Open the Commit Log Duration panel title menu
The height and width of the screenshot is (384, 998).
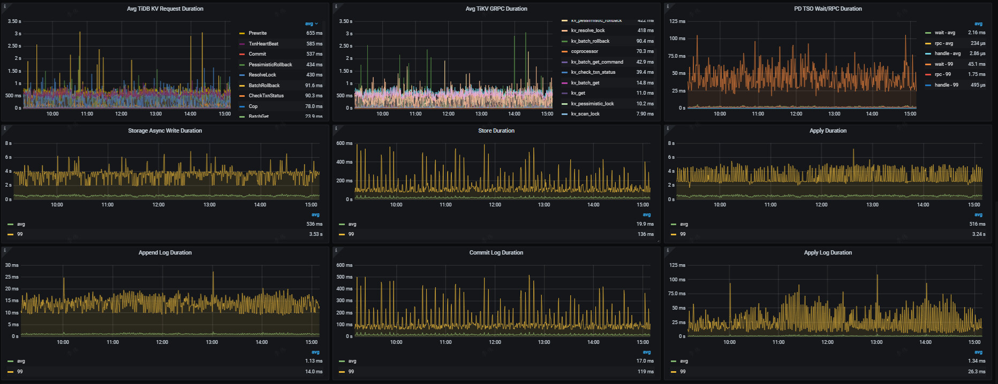tap(496, 252)
